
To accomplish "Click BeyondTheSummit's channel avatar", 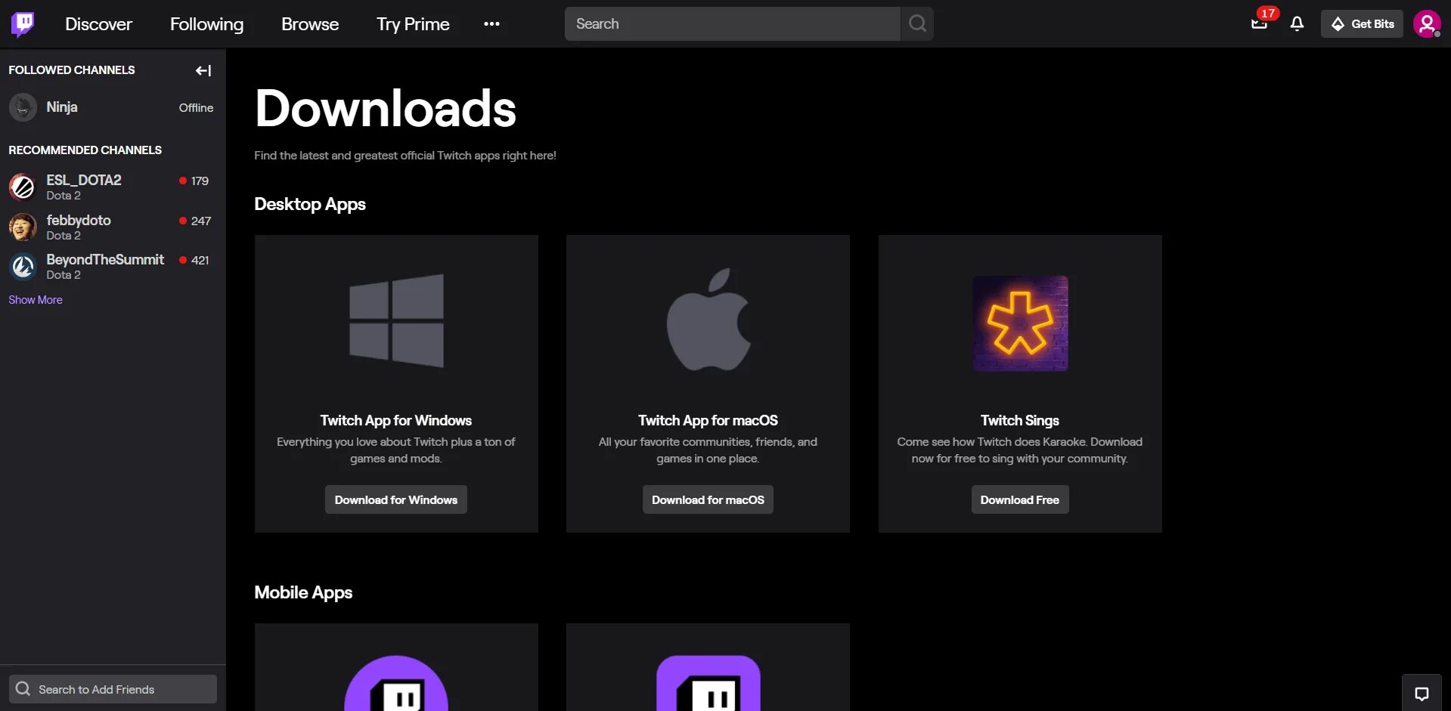I will point(22,266).
